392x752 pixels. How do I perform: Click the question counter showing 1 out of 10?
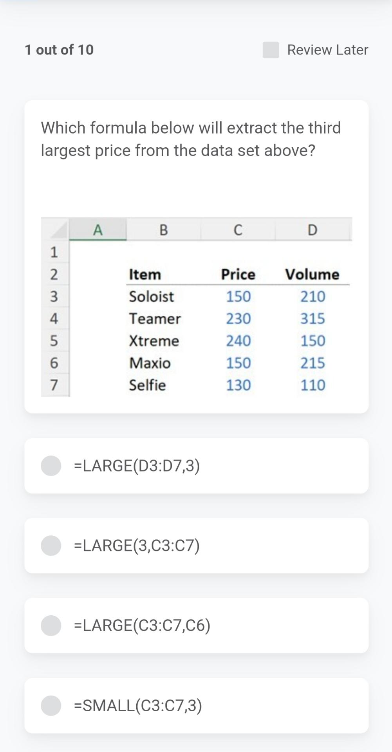tap(59, 49)
